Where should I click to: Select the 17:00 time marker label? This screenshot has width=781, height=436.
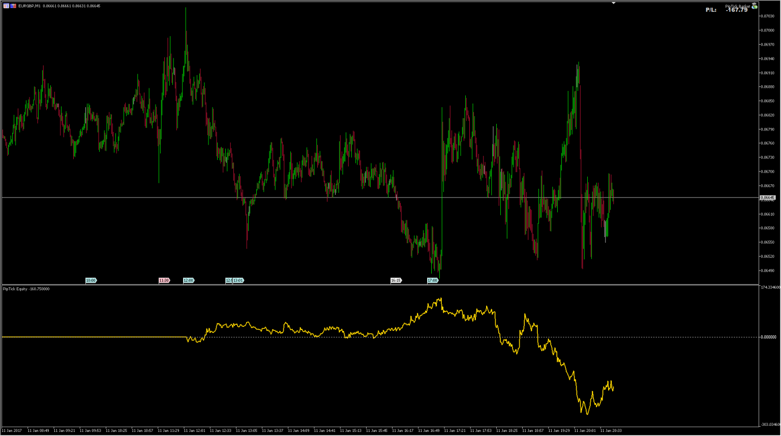(x=432, y=280)
